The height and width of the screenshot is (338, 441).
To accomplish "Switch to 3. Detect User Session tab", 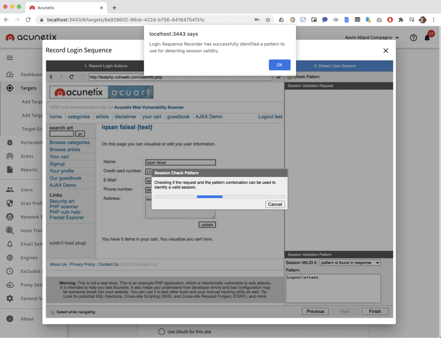I will (335, 66).
